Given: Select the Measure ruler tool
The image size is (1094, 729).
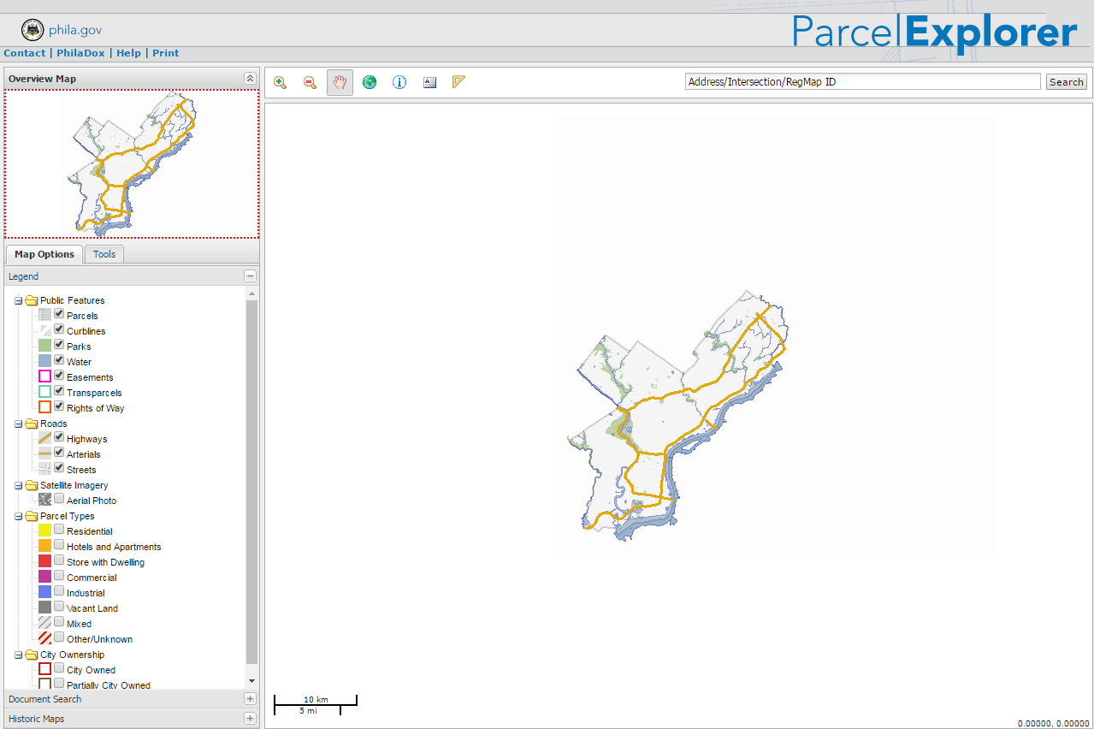Looking at the screenshot, I should 459,82.
